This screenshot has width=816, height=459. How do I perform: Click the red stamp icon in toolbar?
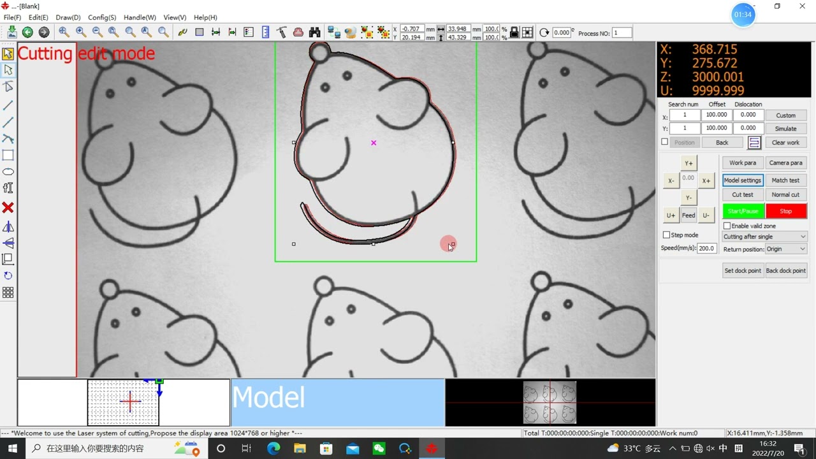[298, 32]
